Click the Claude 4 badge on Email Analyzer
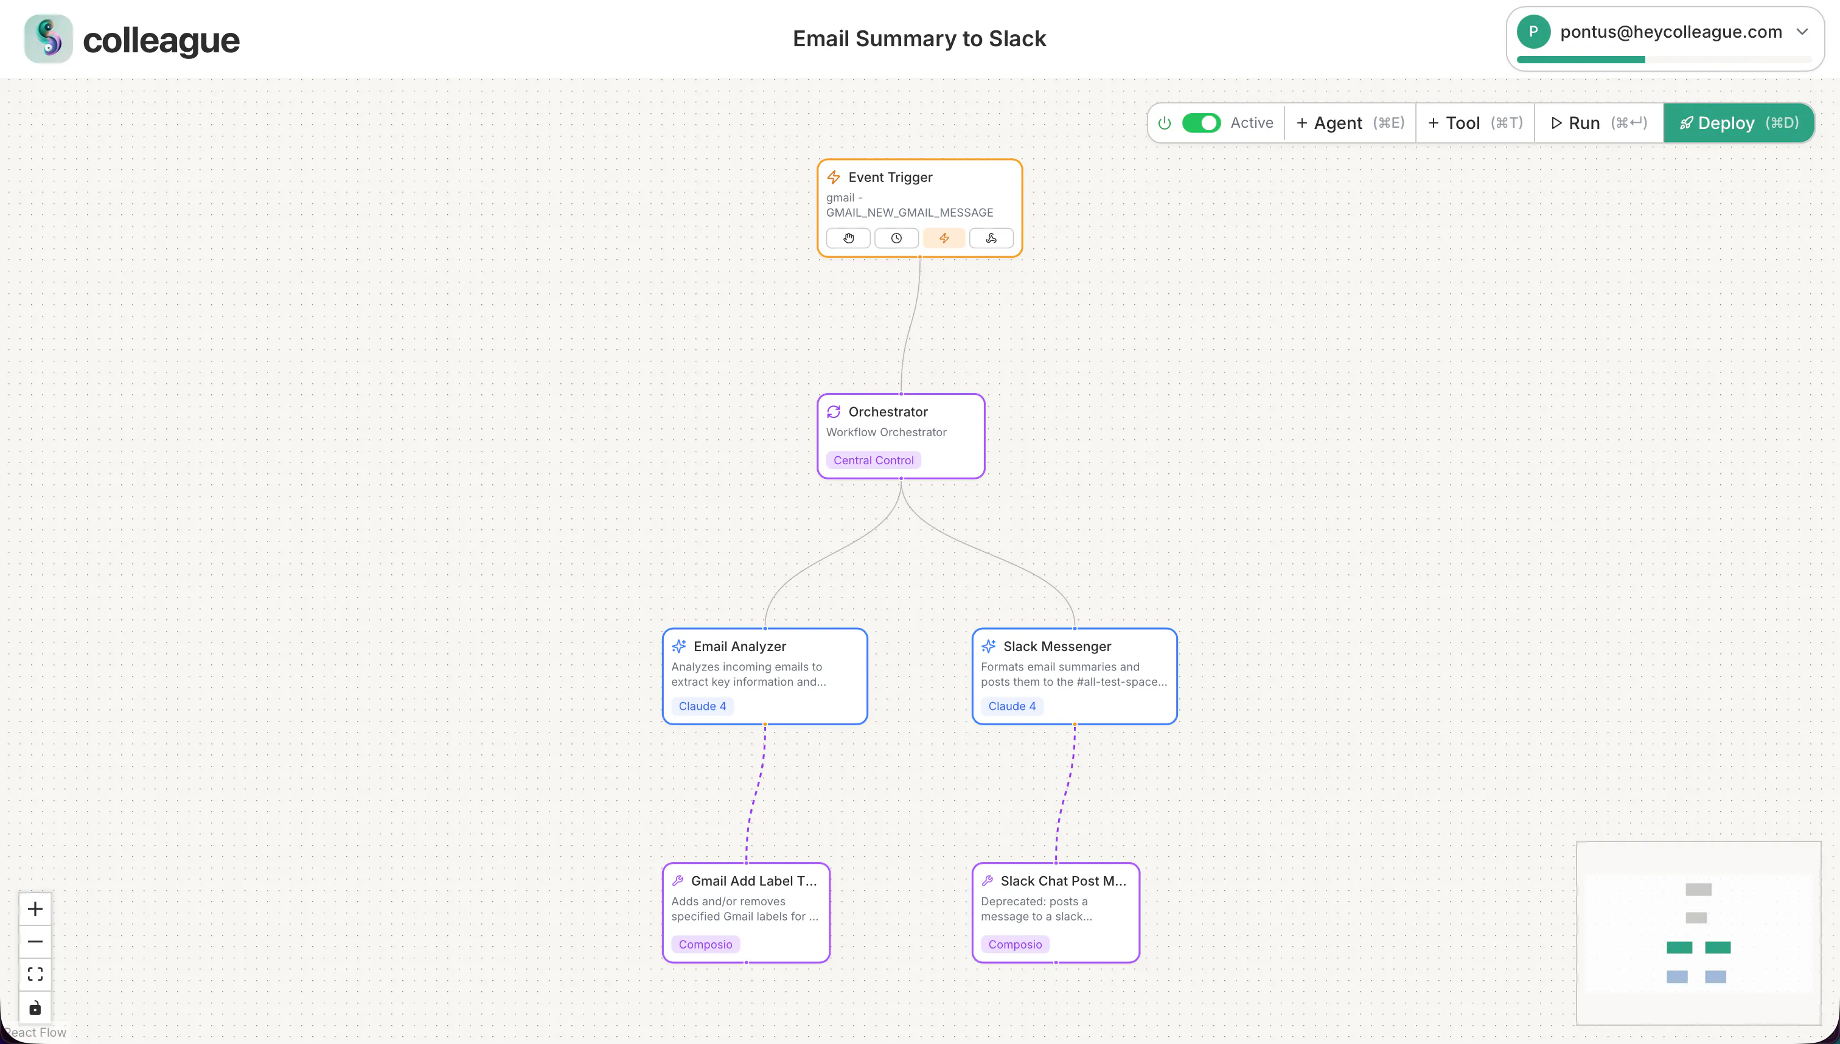Screen dimensions: 1840x1044 coord(702,706)
